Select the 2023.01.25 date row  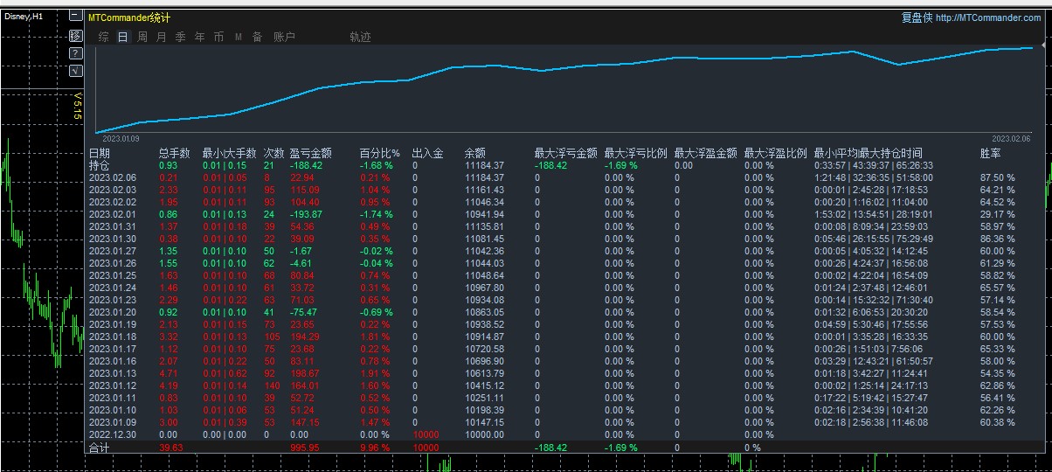113,275
